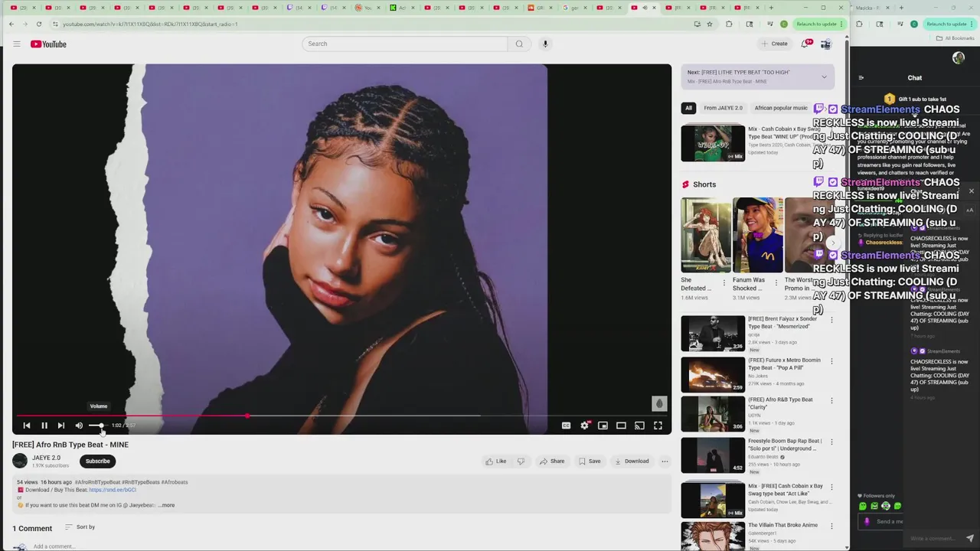
Task: Open Chrome extensions puzzle icon
Action: click(729, 24)
